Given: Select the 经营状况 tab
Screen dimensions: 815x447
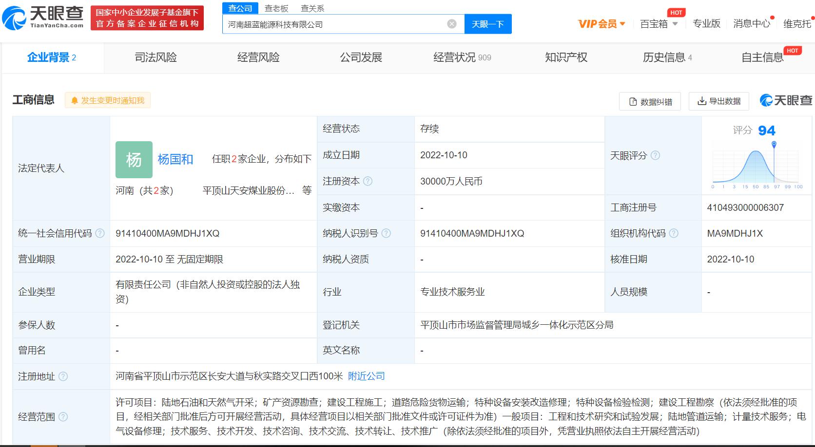Looking at the screenshot, I should (462, 57).
